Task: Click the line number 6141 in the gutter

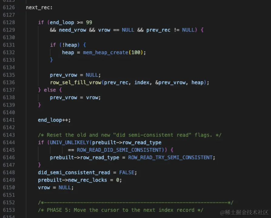Action: pos(9,120)
